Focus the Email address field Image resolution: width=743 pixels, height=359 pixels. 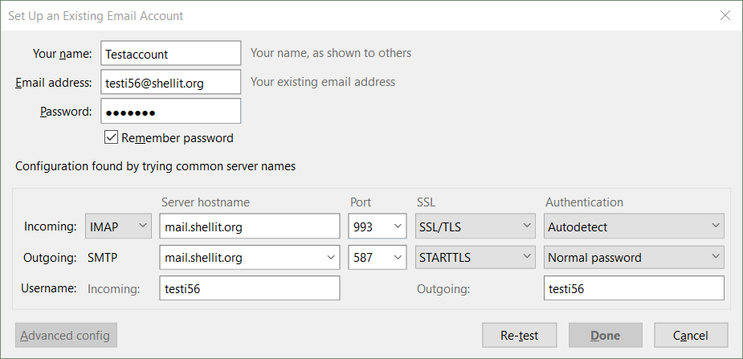[x=170, y=82]
